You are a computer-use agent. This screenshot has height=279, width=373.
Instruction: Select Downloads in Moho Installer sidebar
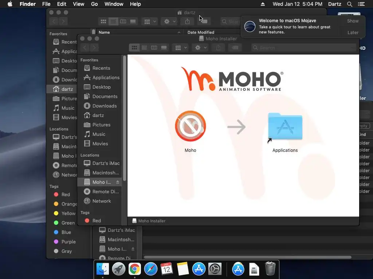click(100, 106)
